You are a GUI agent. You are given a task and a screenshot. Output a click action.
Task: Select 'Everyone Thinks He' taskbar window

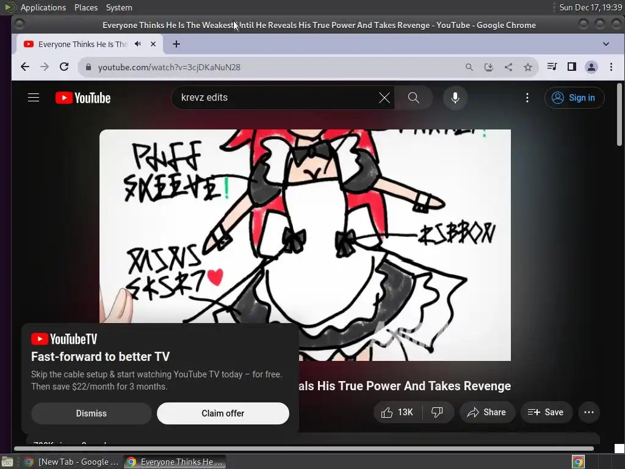click(x=175, y=462)
